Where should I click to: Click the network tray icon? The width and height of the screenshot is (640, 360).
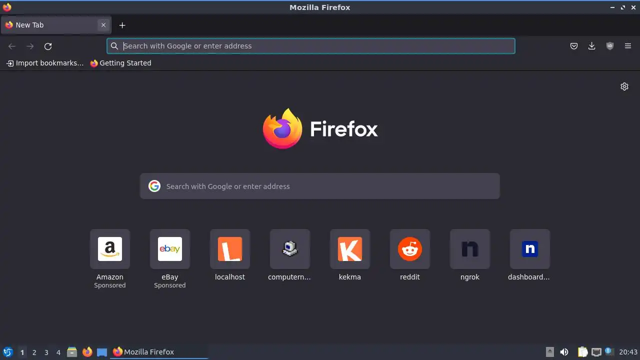coord(596,352)
